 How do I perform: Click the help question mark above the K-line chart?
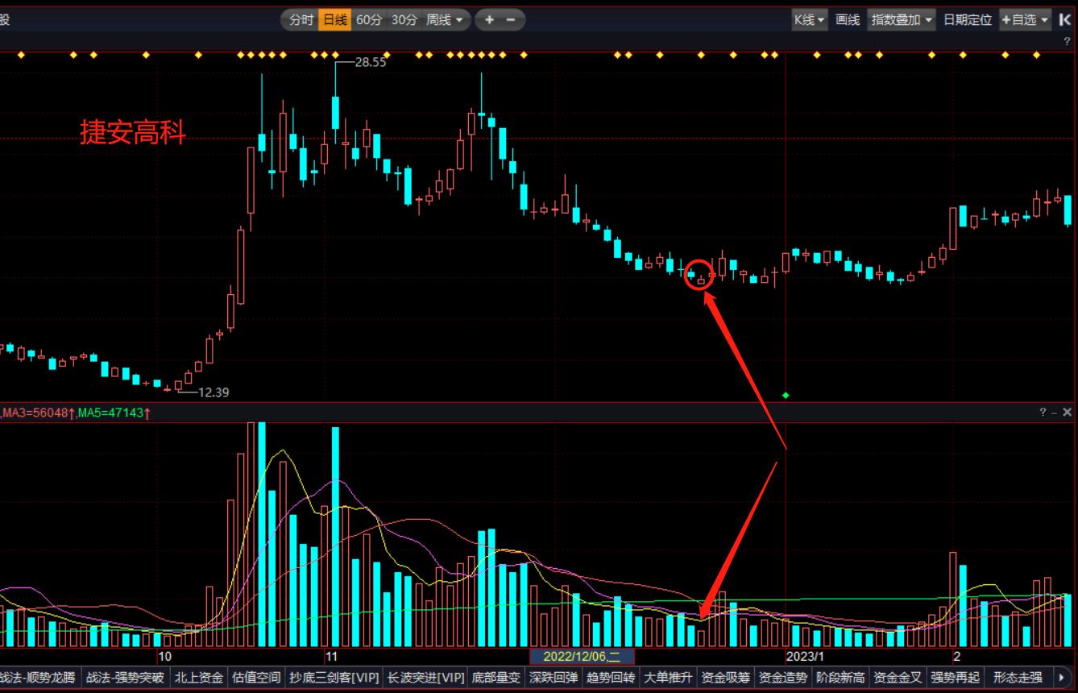[1068, 41]
